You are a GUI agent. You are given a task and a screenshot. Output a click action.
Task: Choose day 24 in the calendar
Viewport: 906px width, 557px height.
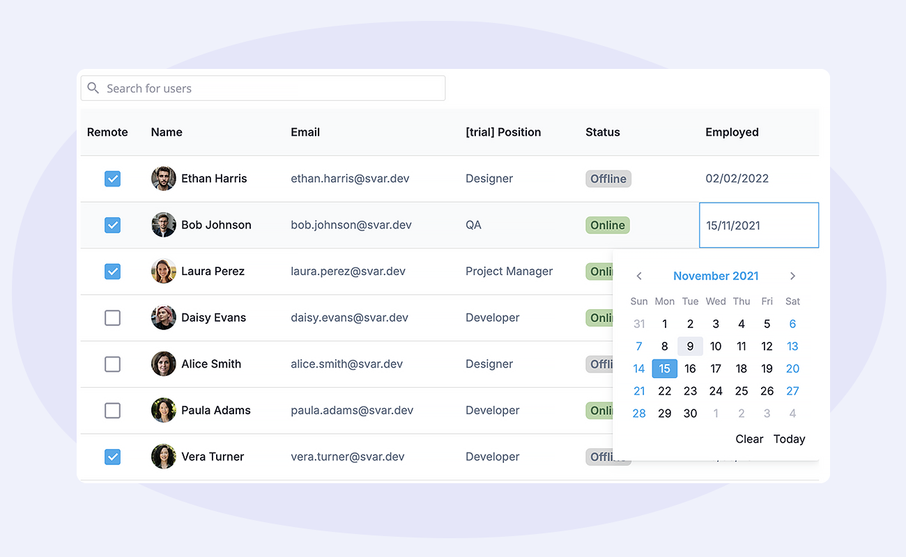click(x=716, y=391)
